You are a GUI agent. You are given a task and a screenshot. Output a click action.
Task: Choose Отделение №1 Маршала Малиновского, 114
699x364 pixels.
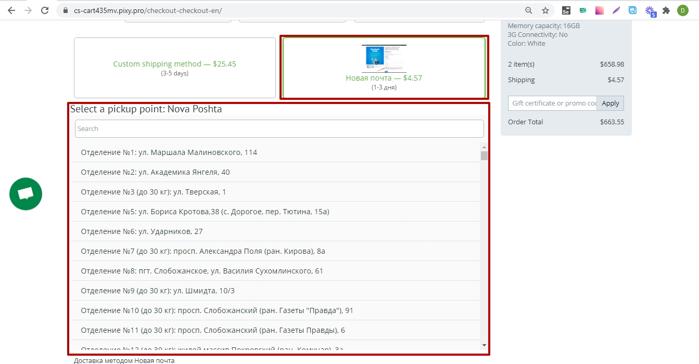coord(275,152)
